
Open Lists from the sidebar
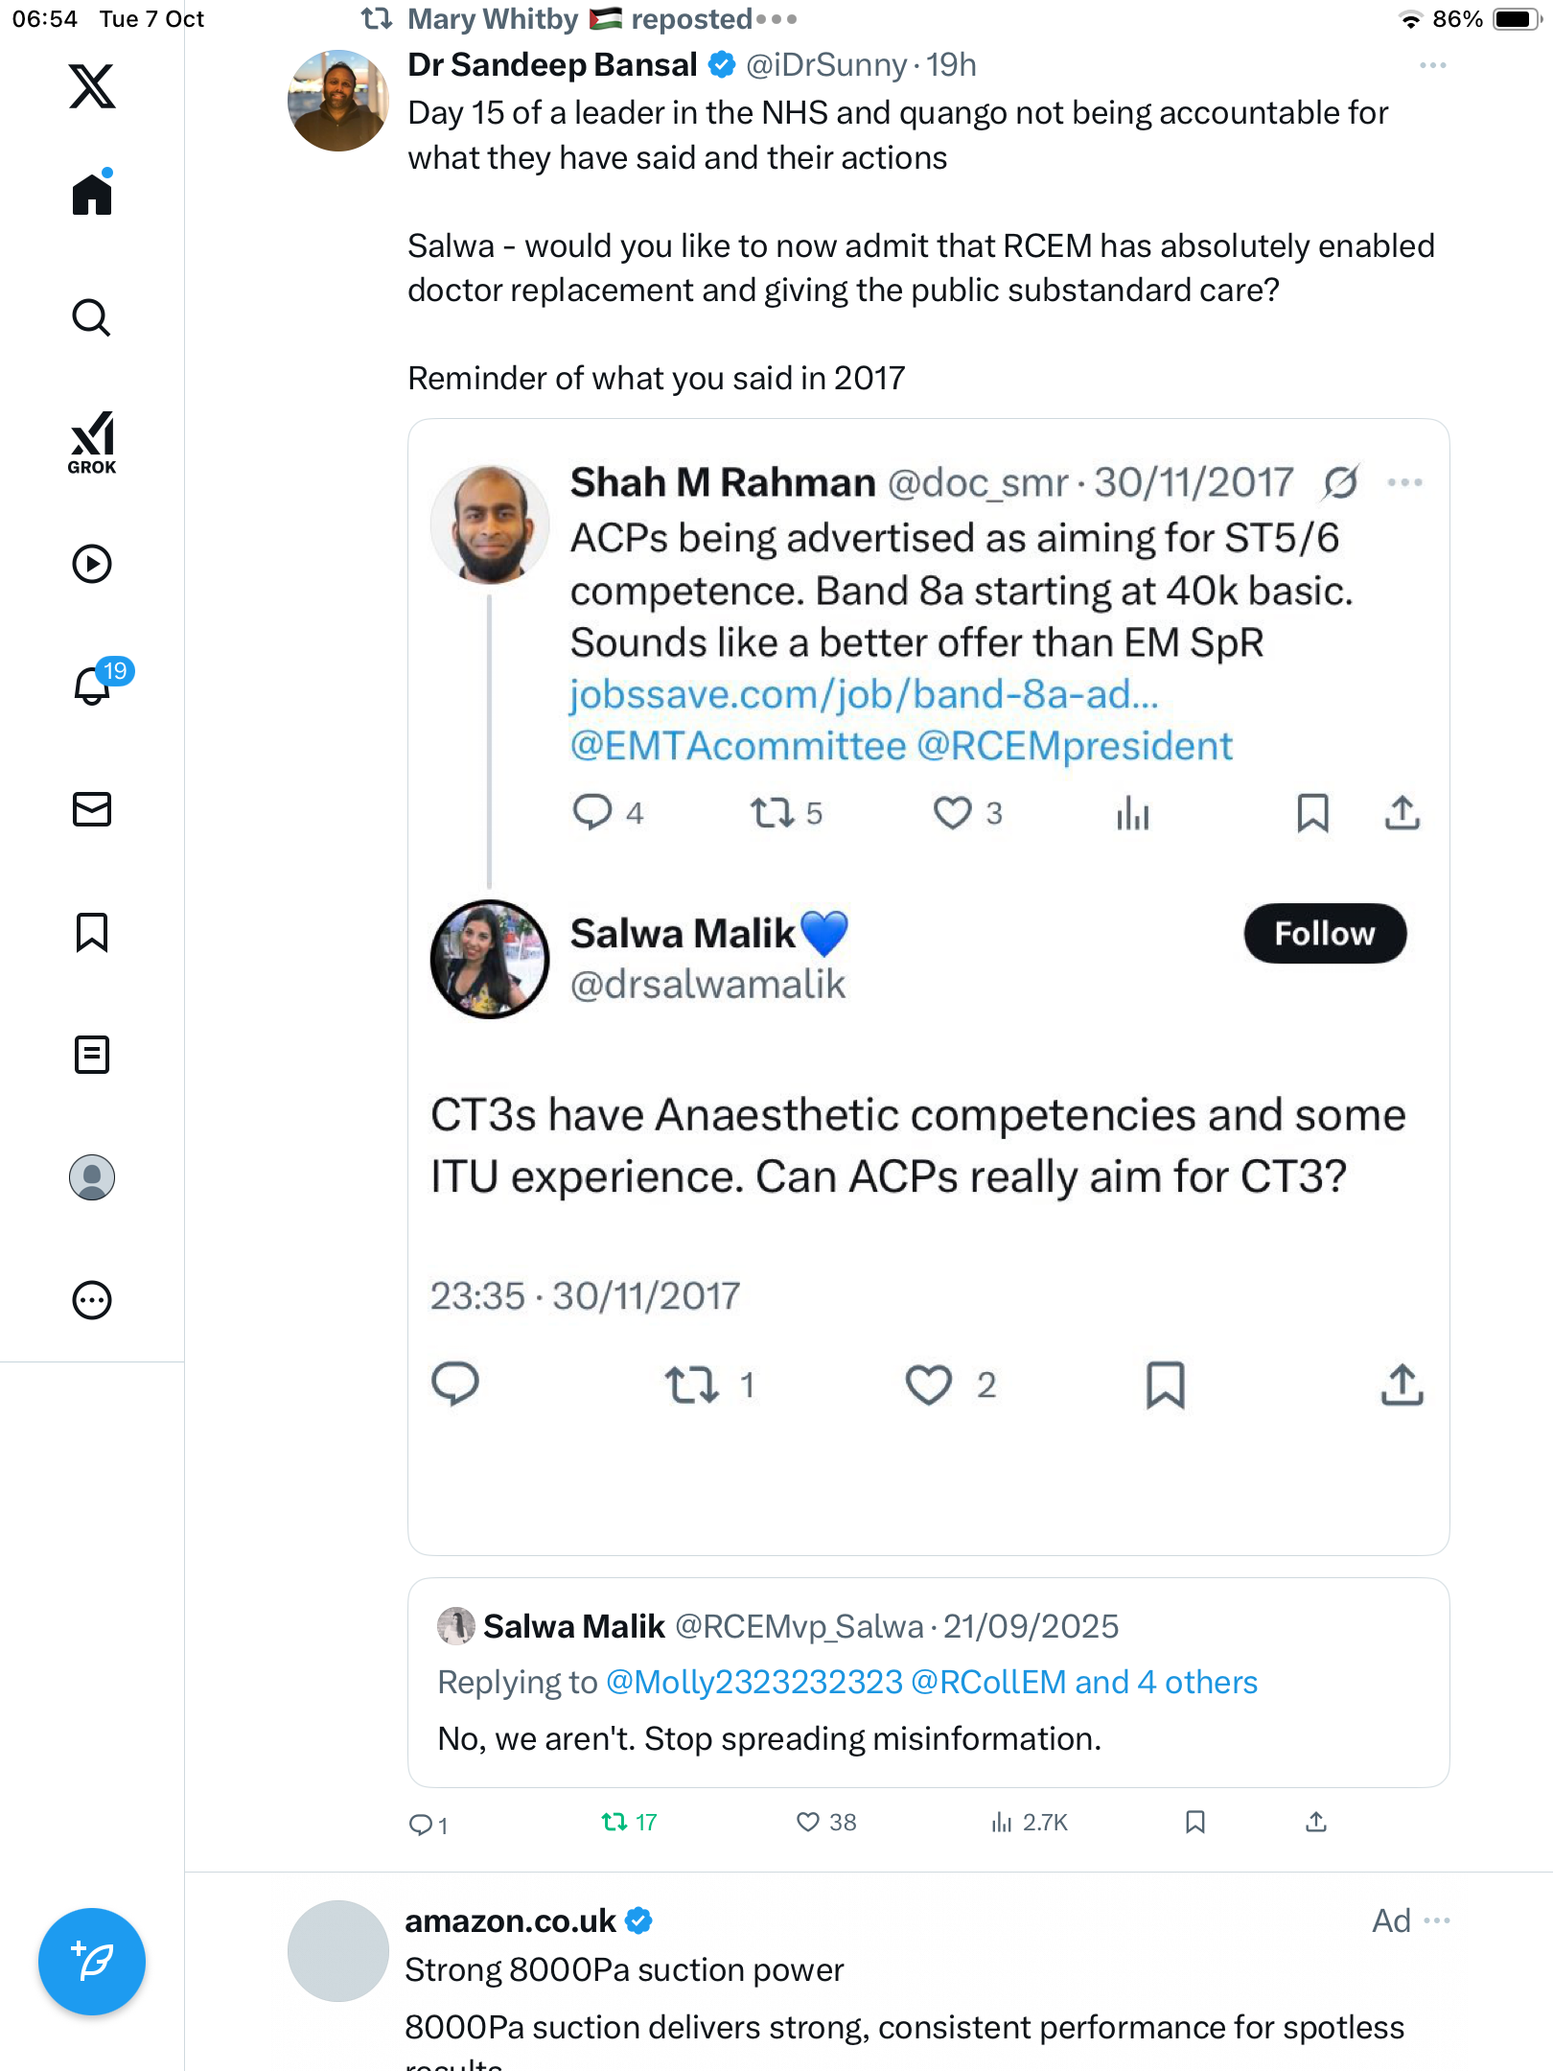(92, 1055)
